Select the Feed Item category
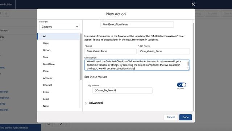232x131 pixels. tap(58, 64)
